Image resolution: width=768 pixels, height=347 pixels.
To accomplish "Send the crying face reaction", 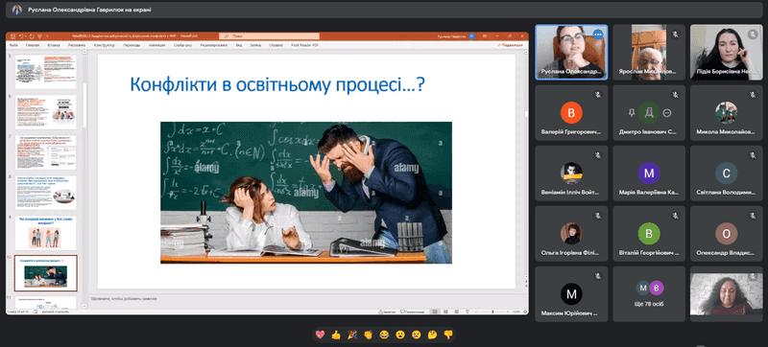I will (416, 335).
